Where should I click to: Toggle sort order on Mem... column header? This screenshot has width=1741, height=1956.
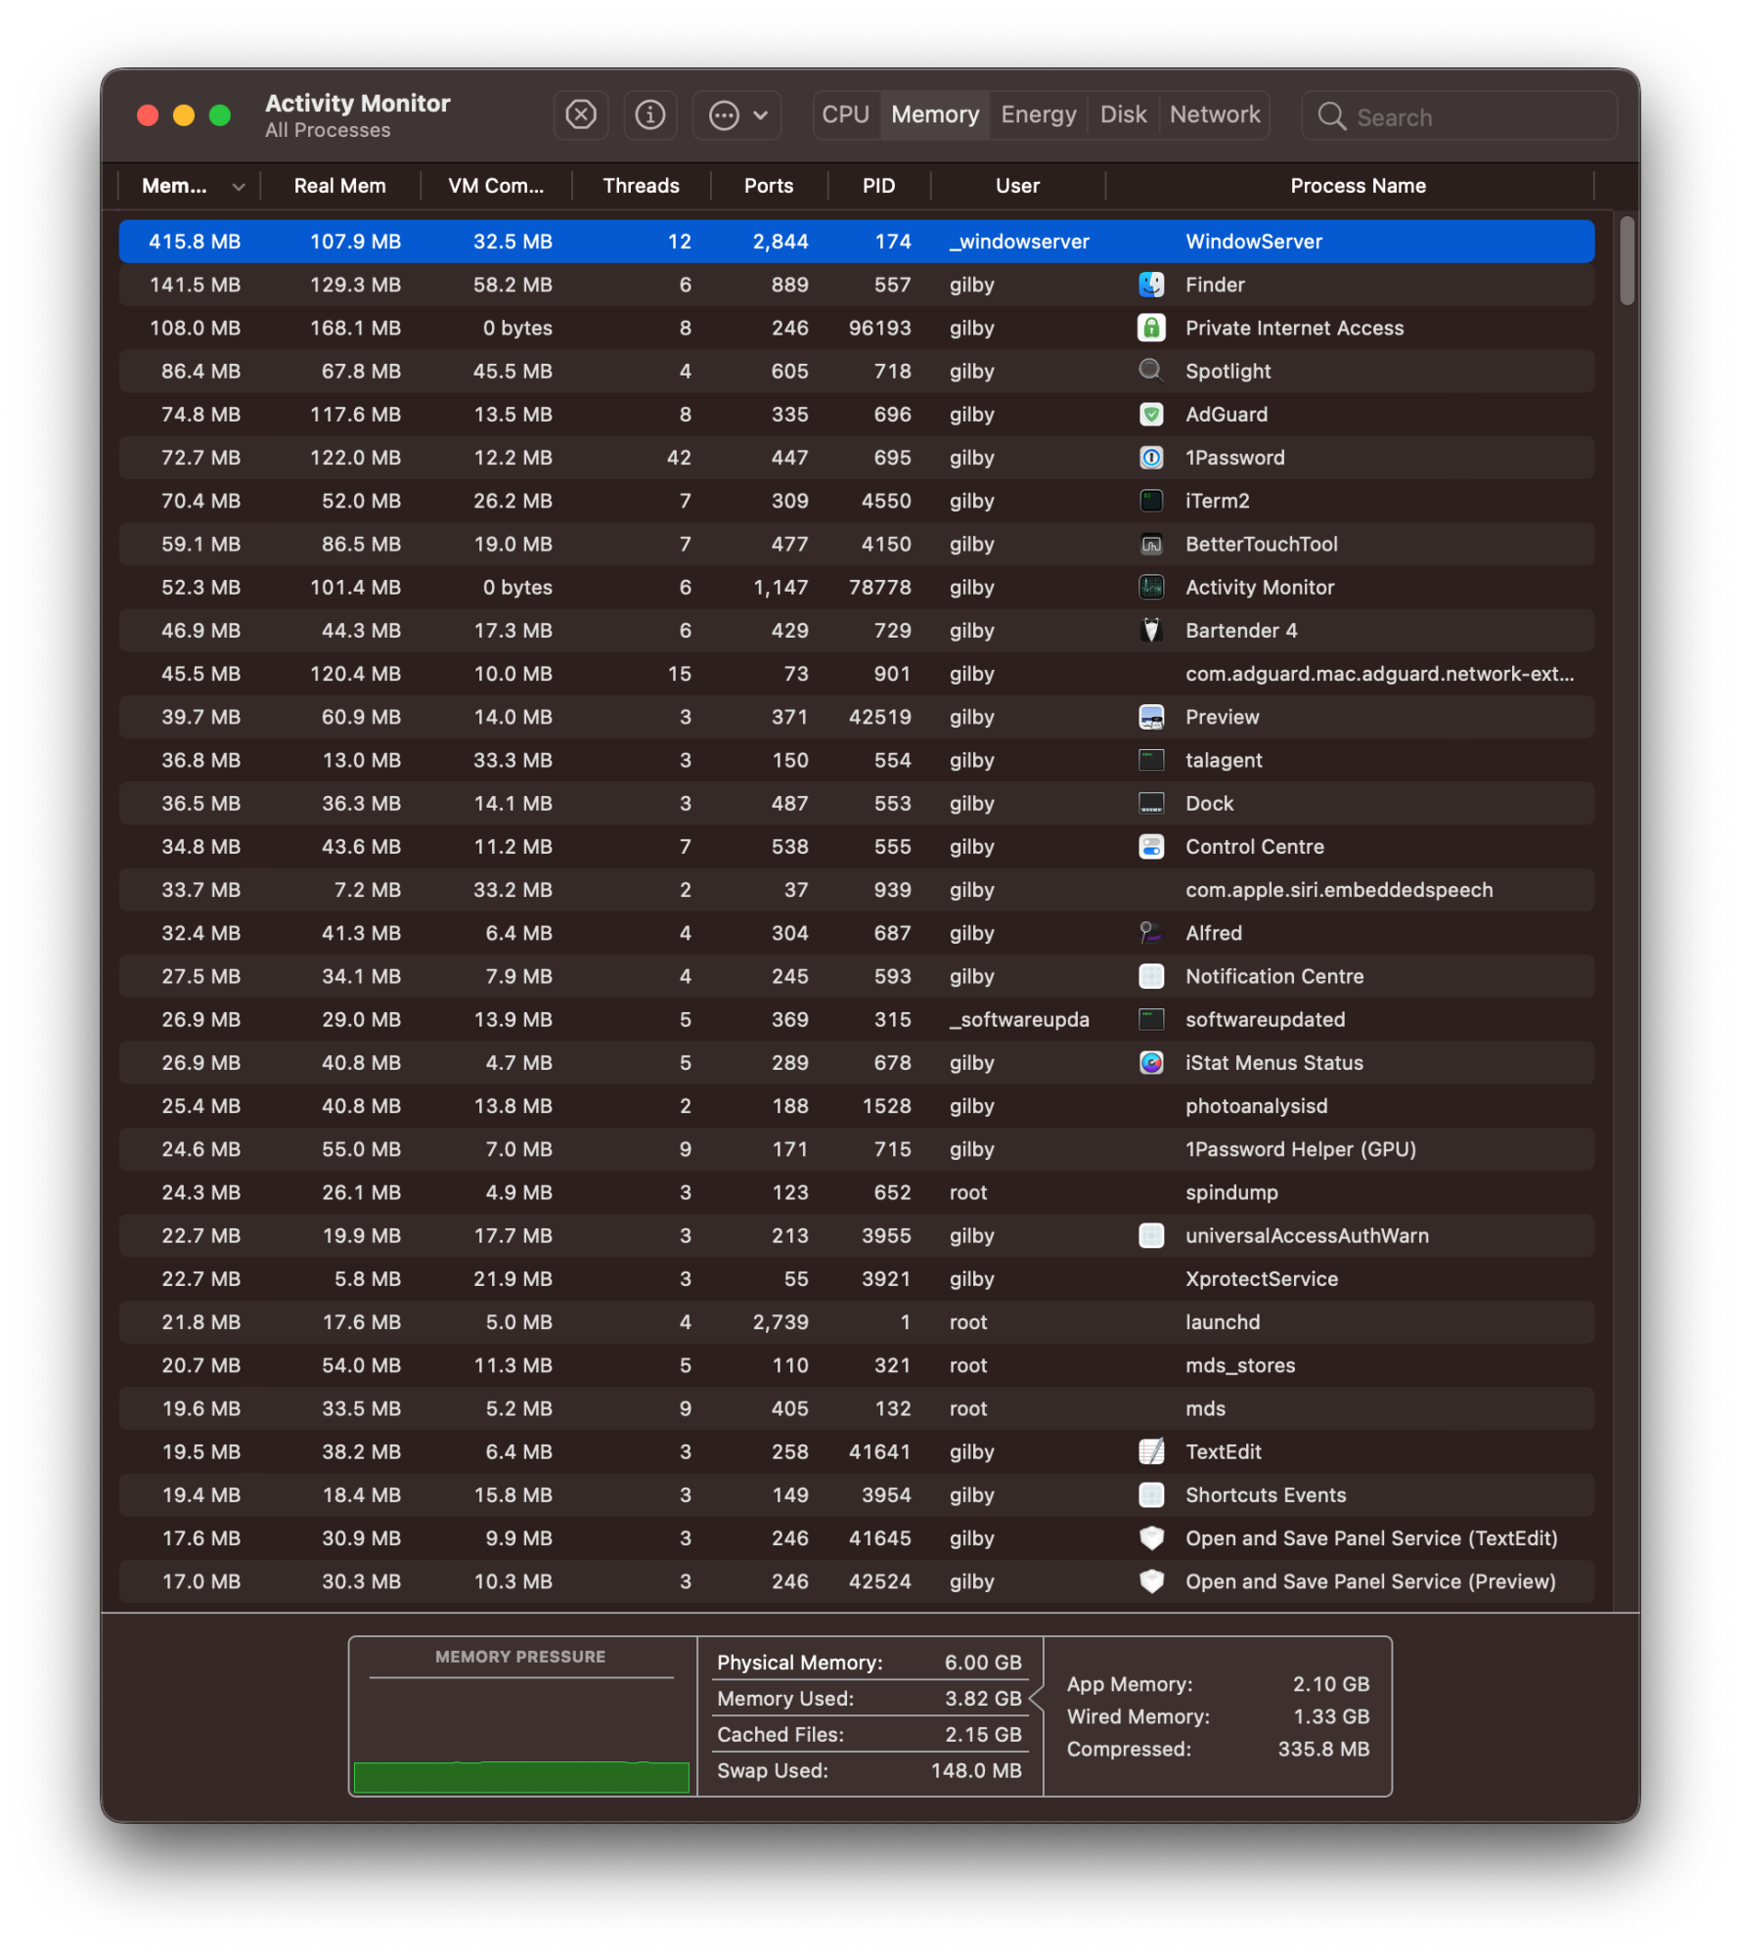pos(190,186)
